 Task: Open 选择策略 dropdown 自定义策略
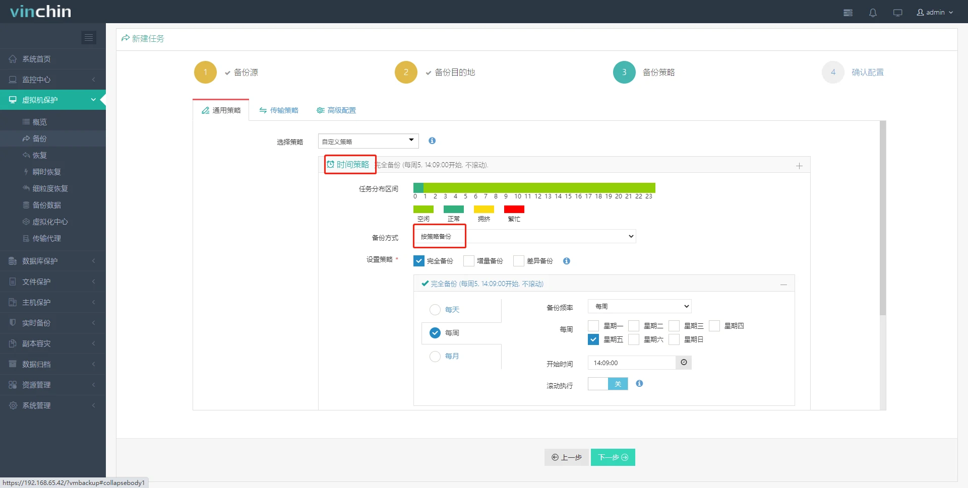pos(369,141)
